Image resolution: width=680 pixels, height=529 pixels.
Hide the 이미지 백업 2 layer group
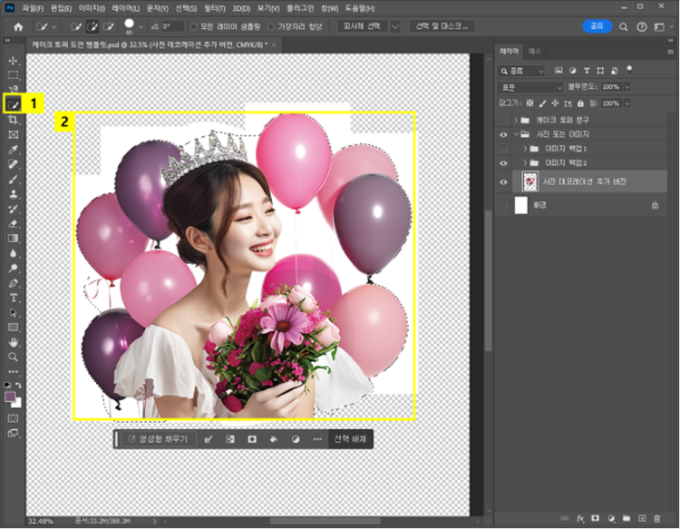coord(504,162)
